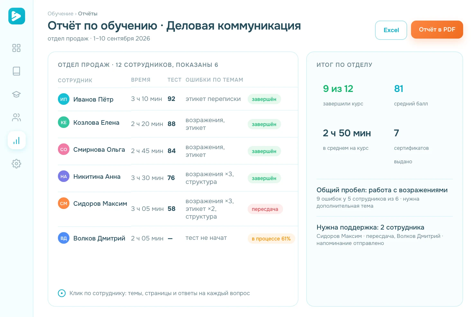This screenshot has width=476, height=317.
Task: Click the СМ avatar of Сидоров Максим
Action: (x=64, y=203)
